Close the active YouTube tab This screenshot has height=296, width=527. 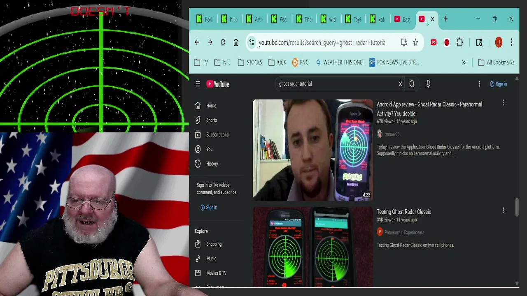(432, 19)
